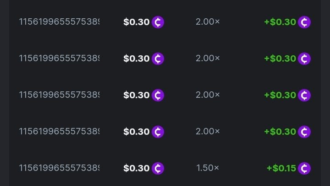Click the fourth row's +$0.30 payout text

(280, 132)
